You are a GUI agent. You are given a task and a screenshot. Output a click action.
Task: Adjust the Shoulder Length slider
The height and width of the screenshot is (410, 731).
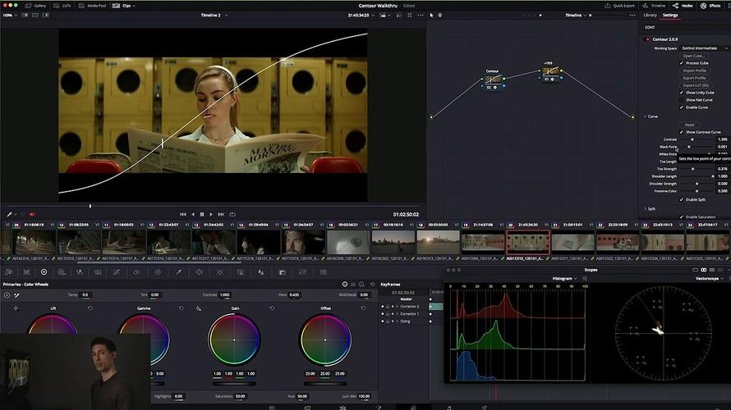712,176
